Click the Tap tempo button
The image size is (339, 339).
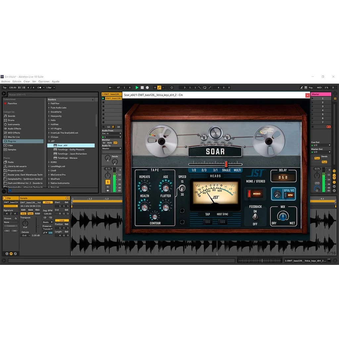pos(5,87)
